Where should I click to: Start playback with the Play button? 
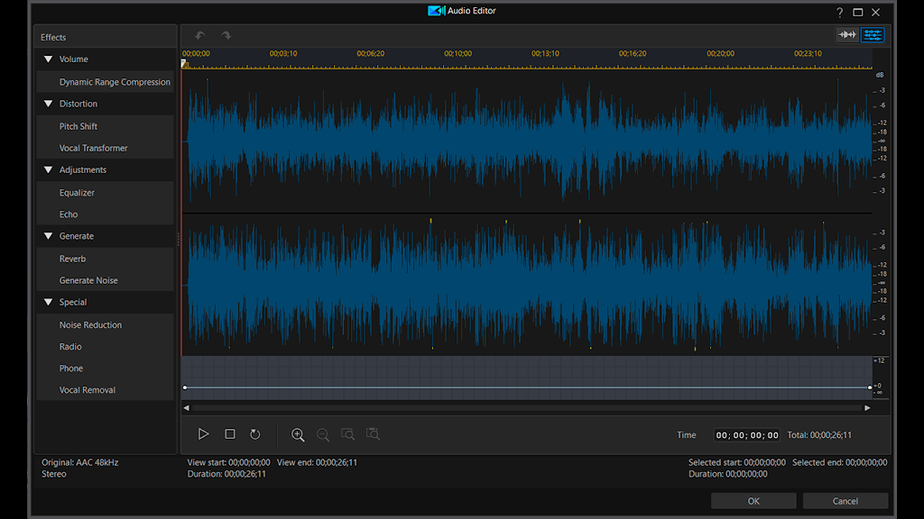click(203, 434)
